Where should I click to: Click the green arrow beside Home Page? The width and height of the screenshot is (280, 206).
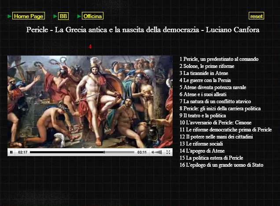point(9,16)
